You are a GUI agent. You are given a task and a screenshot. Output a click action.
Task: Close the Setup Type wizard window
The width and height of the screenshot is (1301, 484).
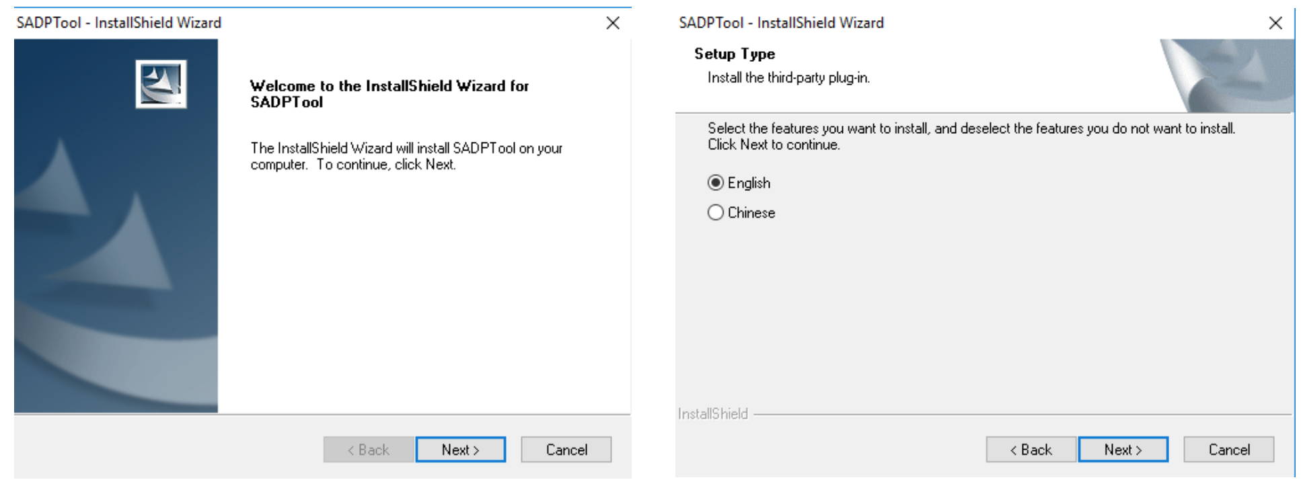click(1275, 23)
